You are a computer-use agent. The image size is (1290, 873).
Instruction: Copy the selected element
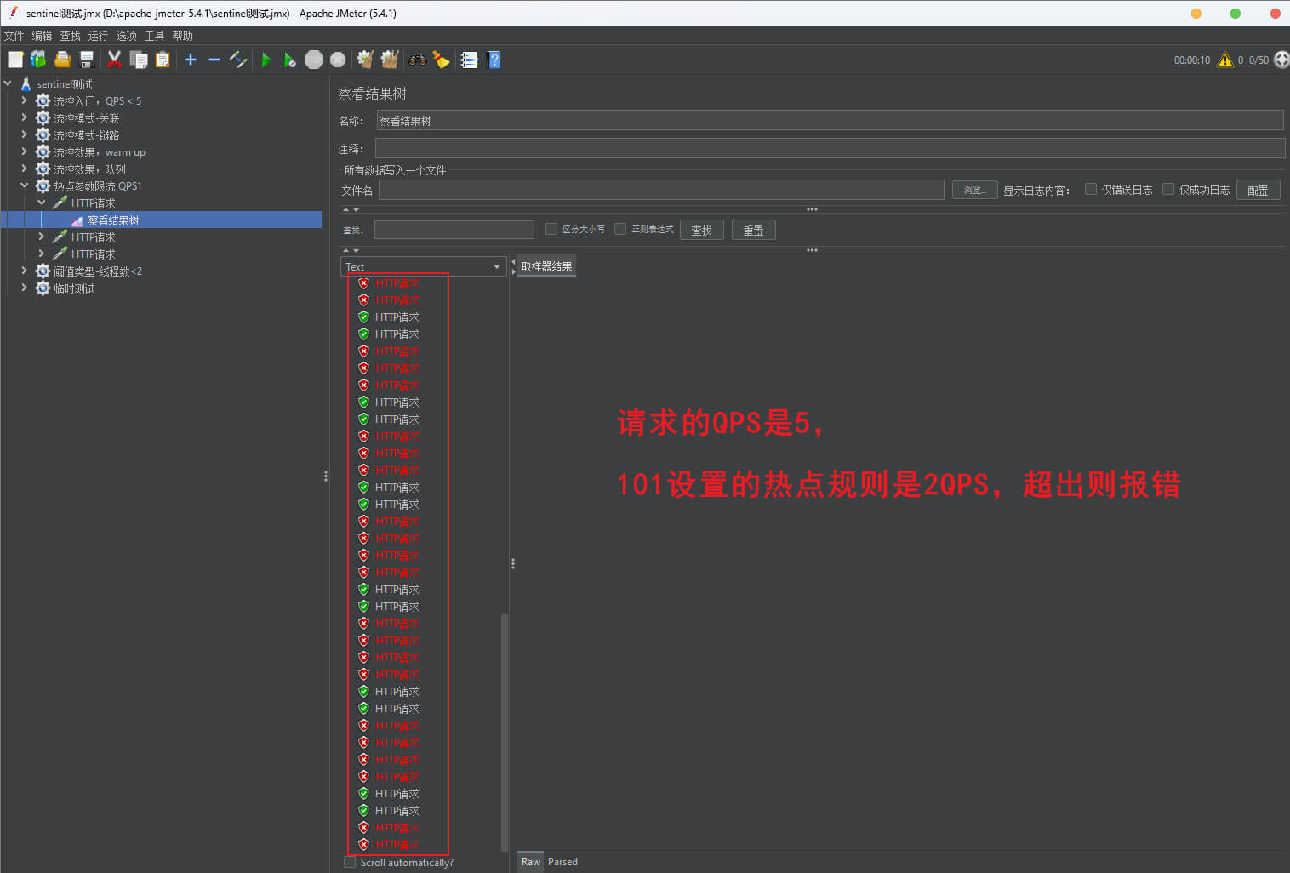(x=139, y=60)
